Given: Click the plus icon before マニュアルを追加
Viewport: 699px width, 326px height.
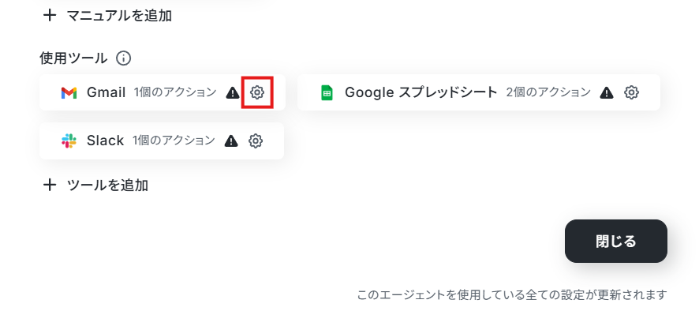Looking at the screenshot, I should [x=49, y=16].
